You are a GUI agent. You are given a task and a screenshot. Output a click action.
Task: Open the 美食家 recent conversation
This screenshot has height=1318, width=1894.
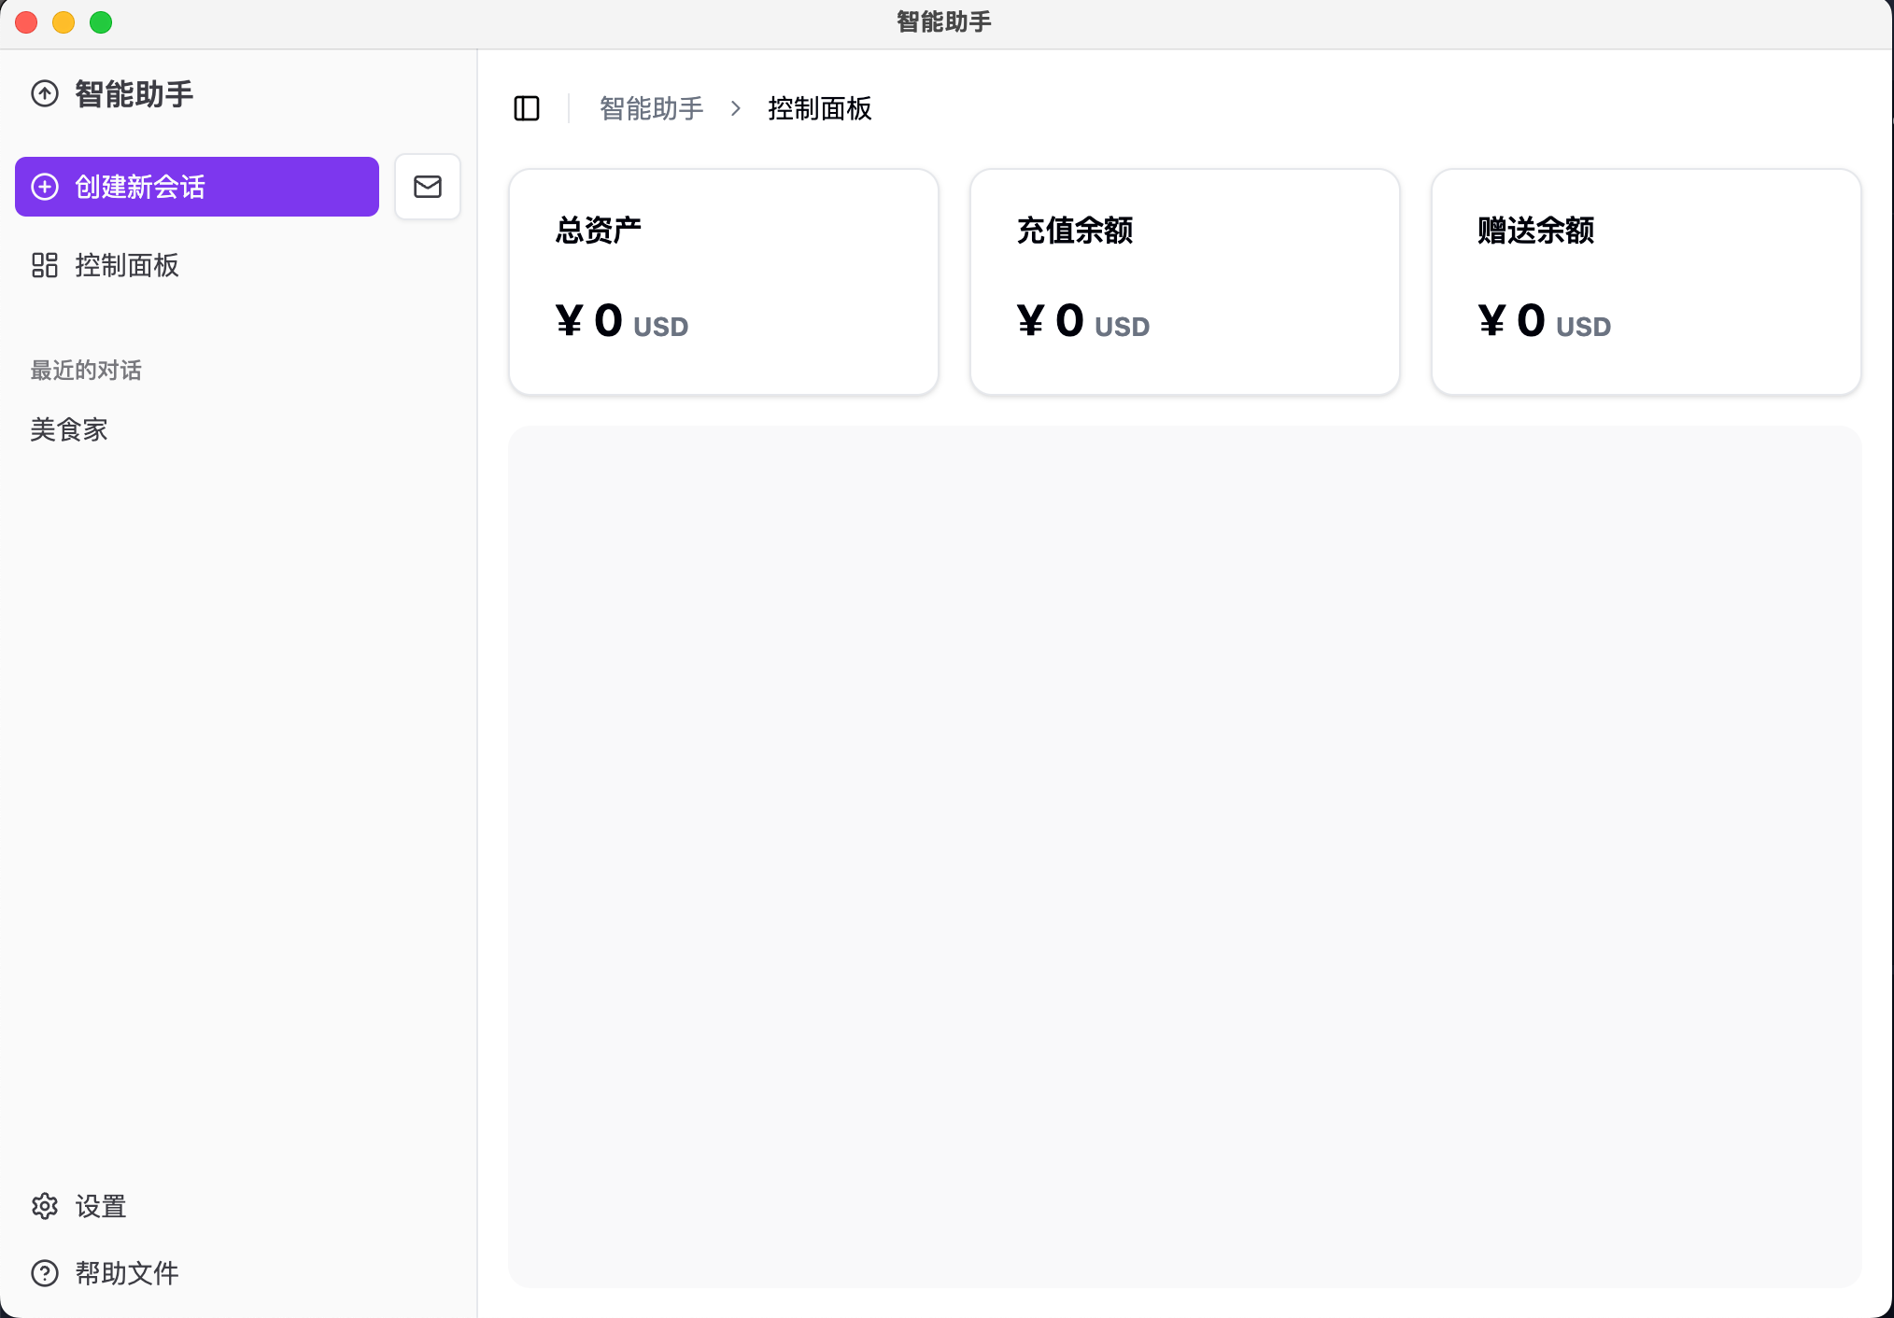(69, 429)
